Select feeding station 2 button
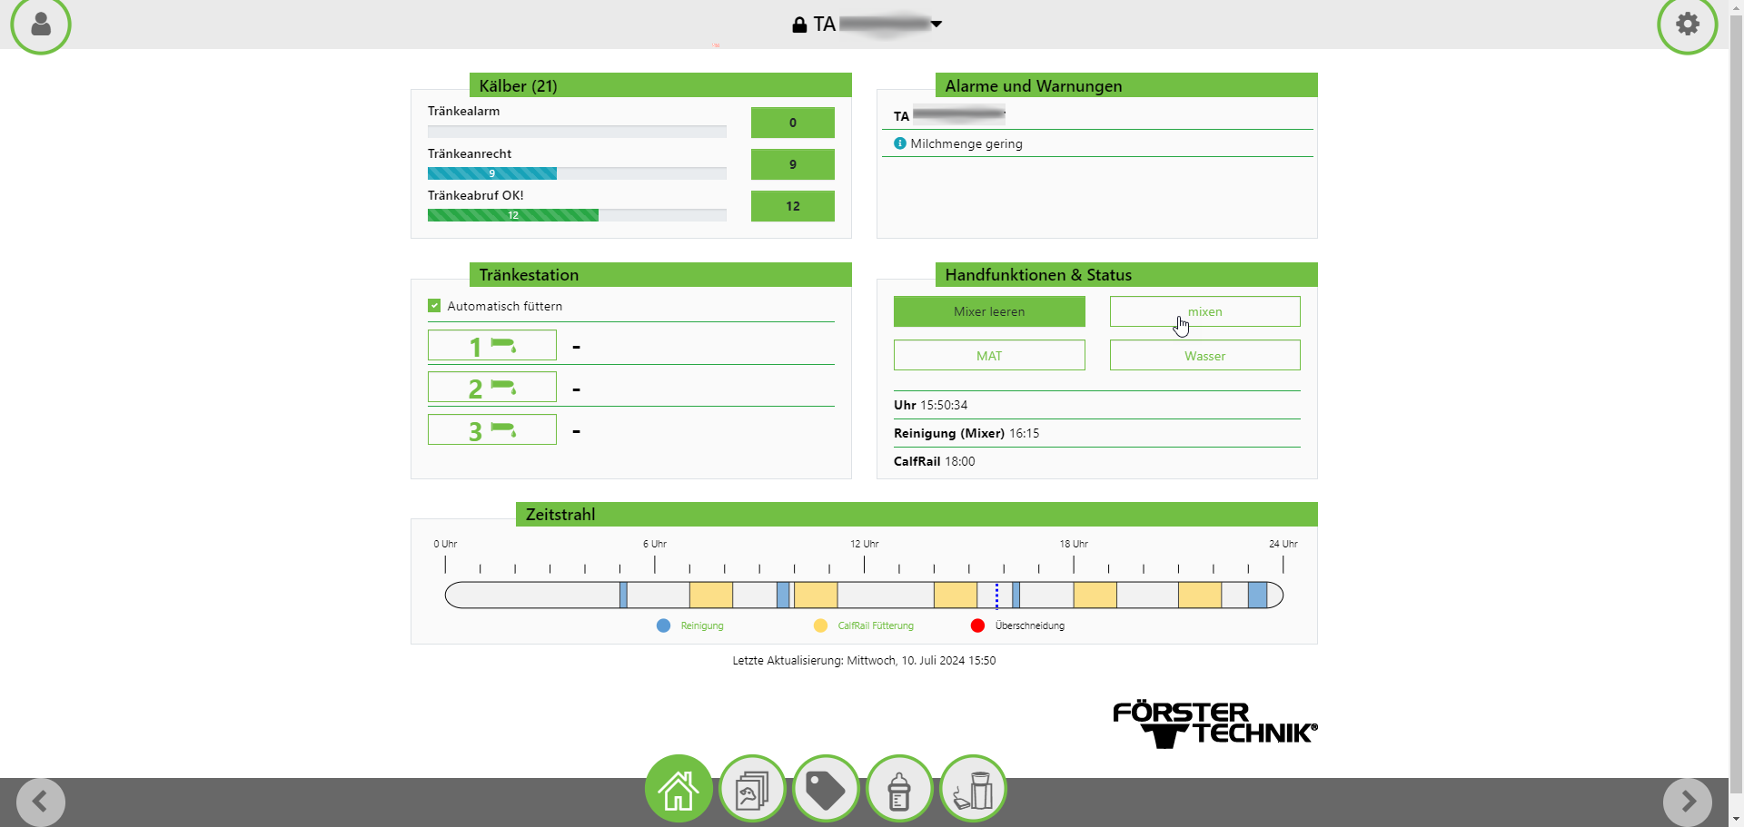Image resolution: width=1744 pixels, height=827 pixels. tap(491, 388)
